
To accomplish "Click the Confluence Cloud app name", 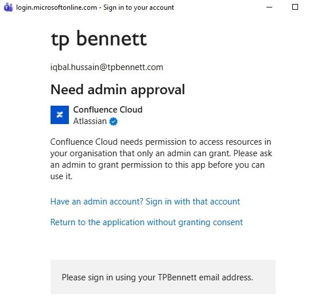I will [108, 110].
